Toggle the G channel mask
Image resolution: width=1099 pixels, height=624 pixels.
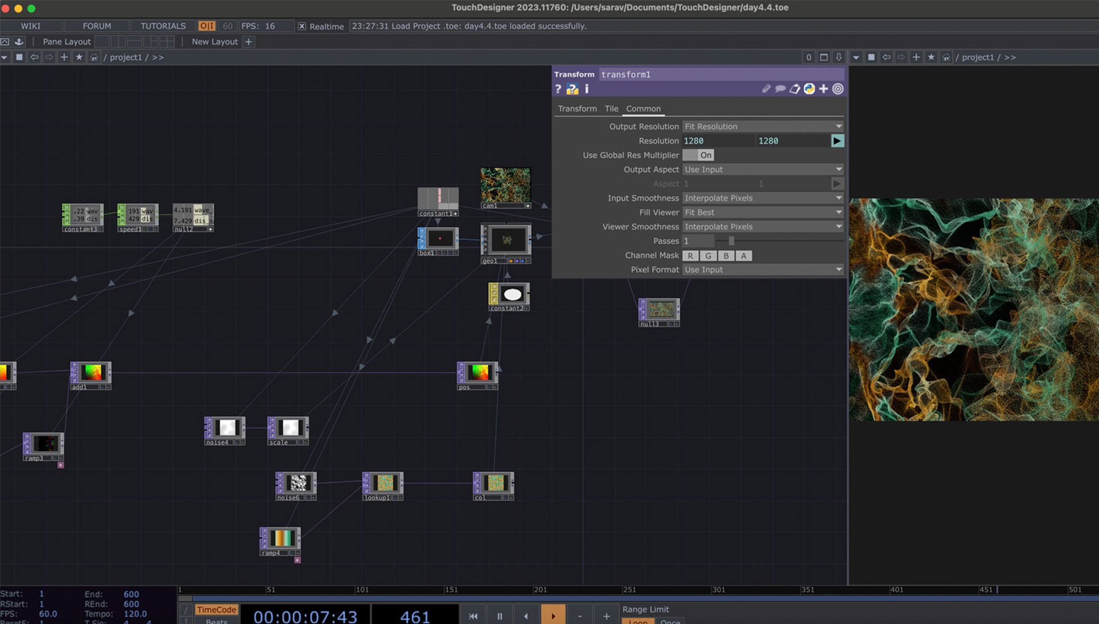pyautogui.click(x=708, y=256)
